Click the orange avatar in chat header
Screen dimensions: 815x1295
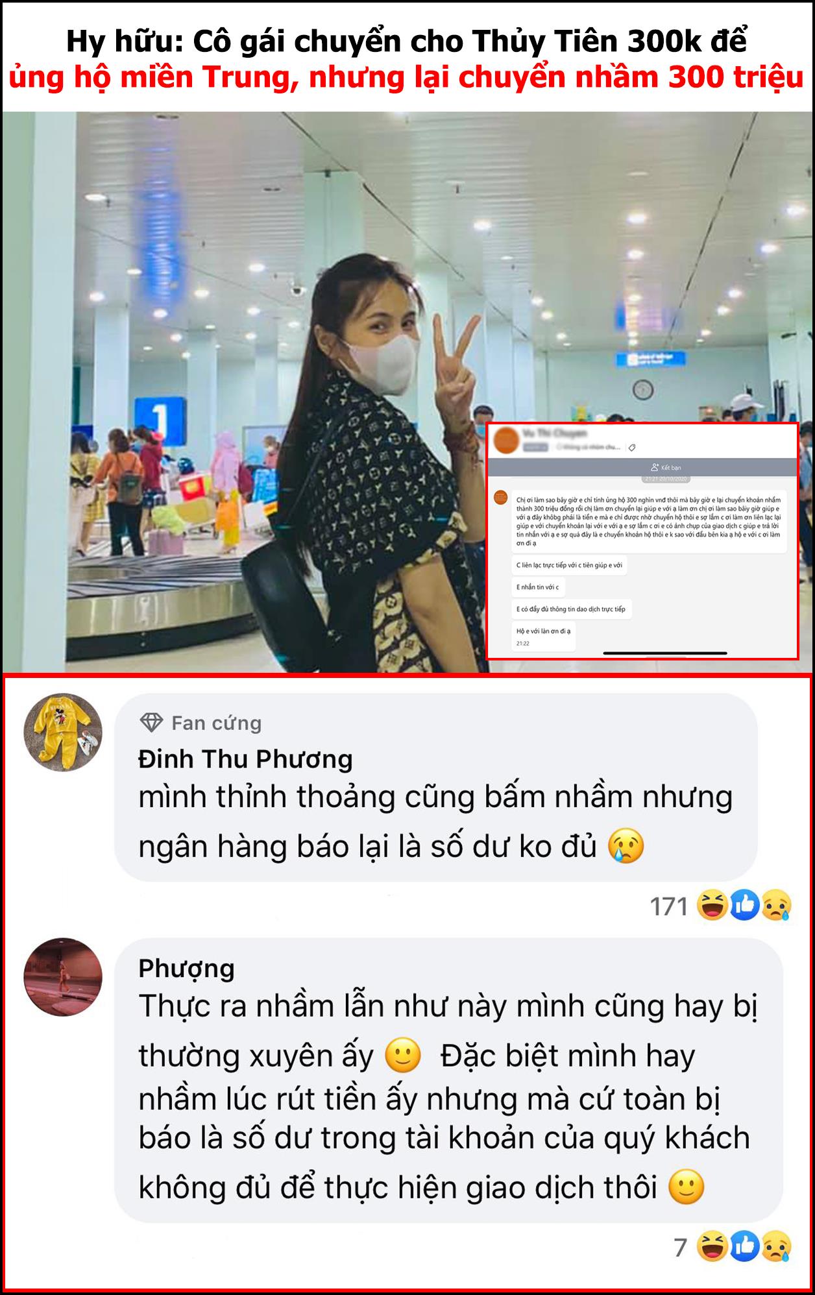coord(506,441)
